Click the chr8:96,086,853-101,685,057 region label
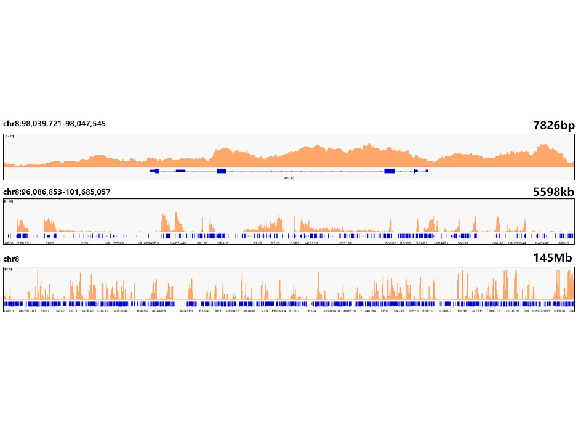581x436 pixels. [x=57, y=192]
